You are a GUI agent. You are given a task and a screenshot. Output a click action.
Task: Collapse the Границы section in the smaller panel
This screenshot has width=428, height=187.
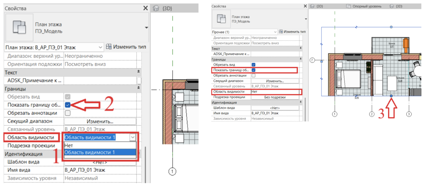(x=301, y=59)
